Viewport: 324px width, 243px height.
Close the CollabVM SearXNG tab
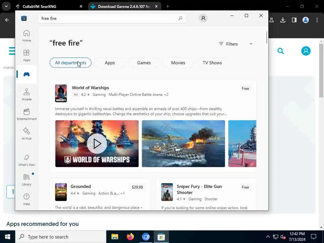pos(81,6)
